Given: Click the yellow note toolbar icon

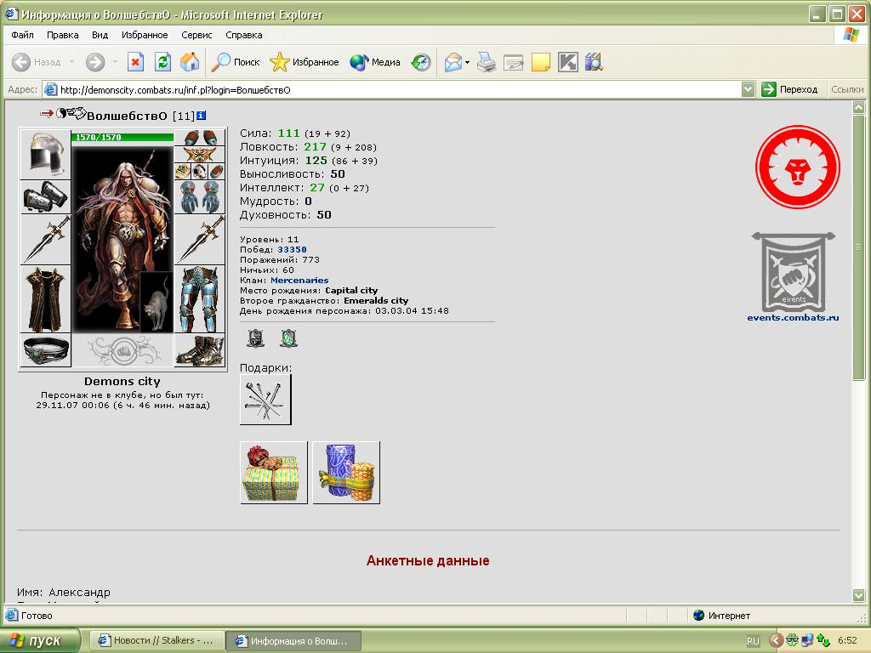Looking at the screenshot, I should pos(540,62).
